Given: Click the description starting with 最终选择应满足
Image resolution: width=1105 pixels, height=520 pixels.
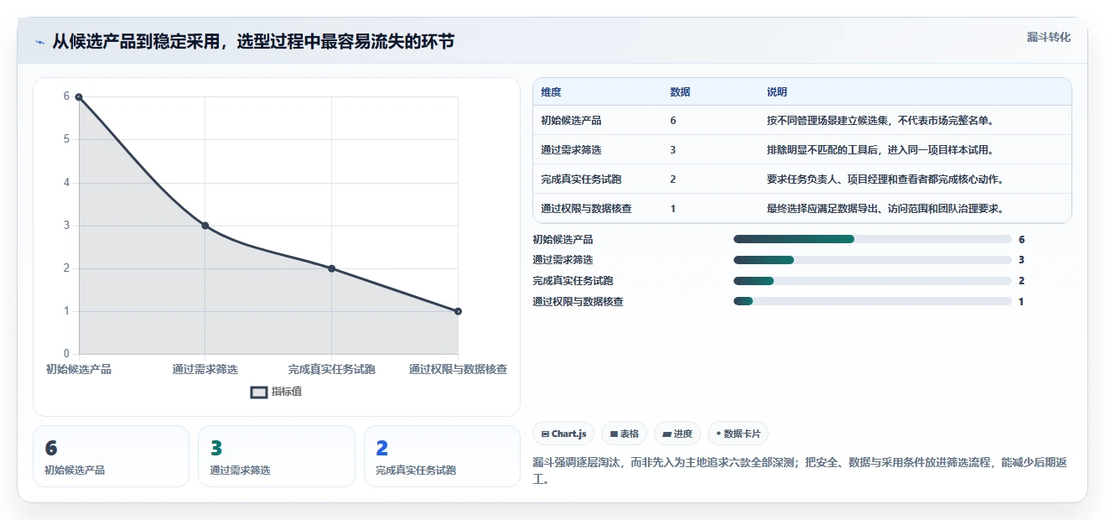Looking at the screenshot, I should (885, 209).
